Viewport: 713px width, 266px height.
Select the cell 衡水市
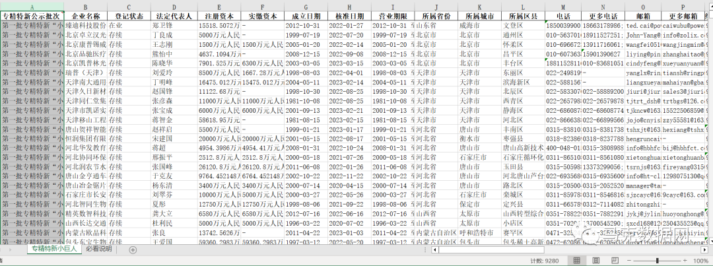(480, 138)
